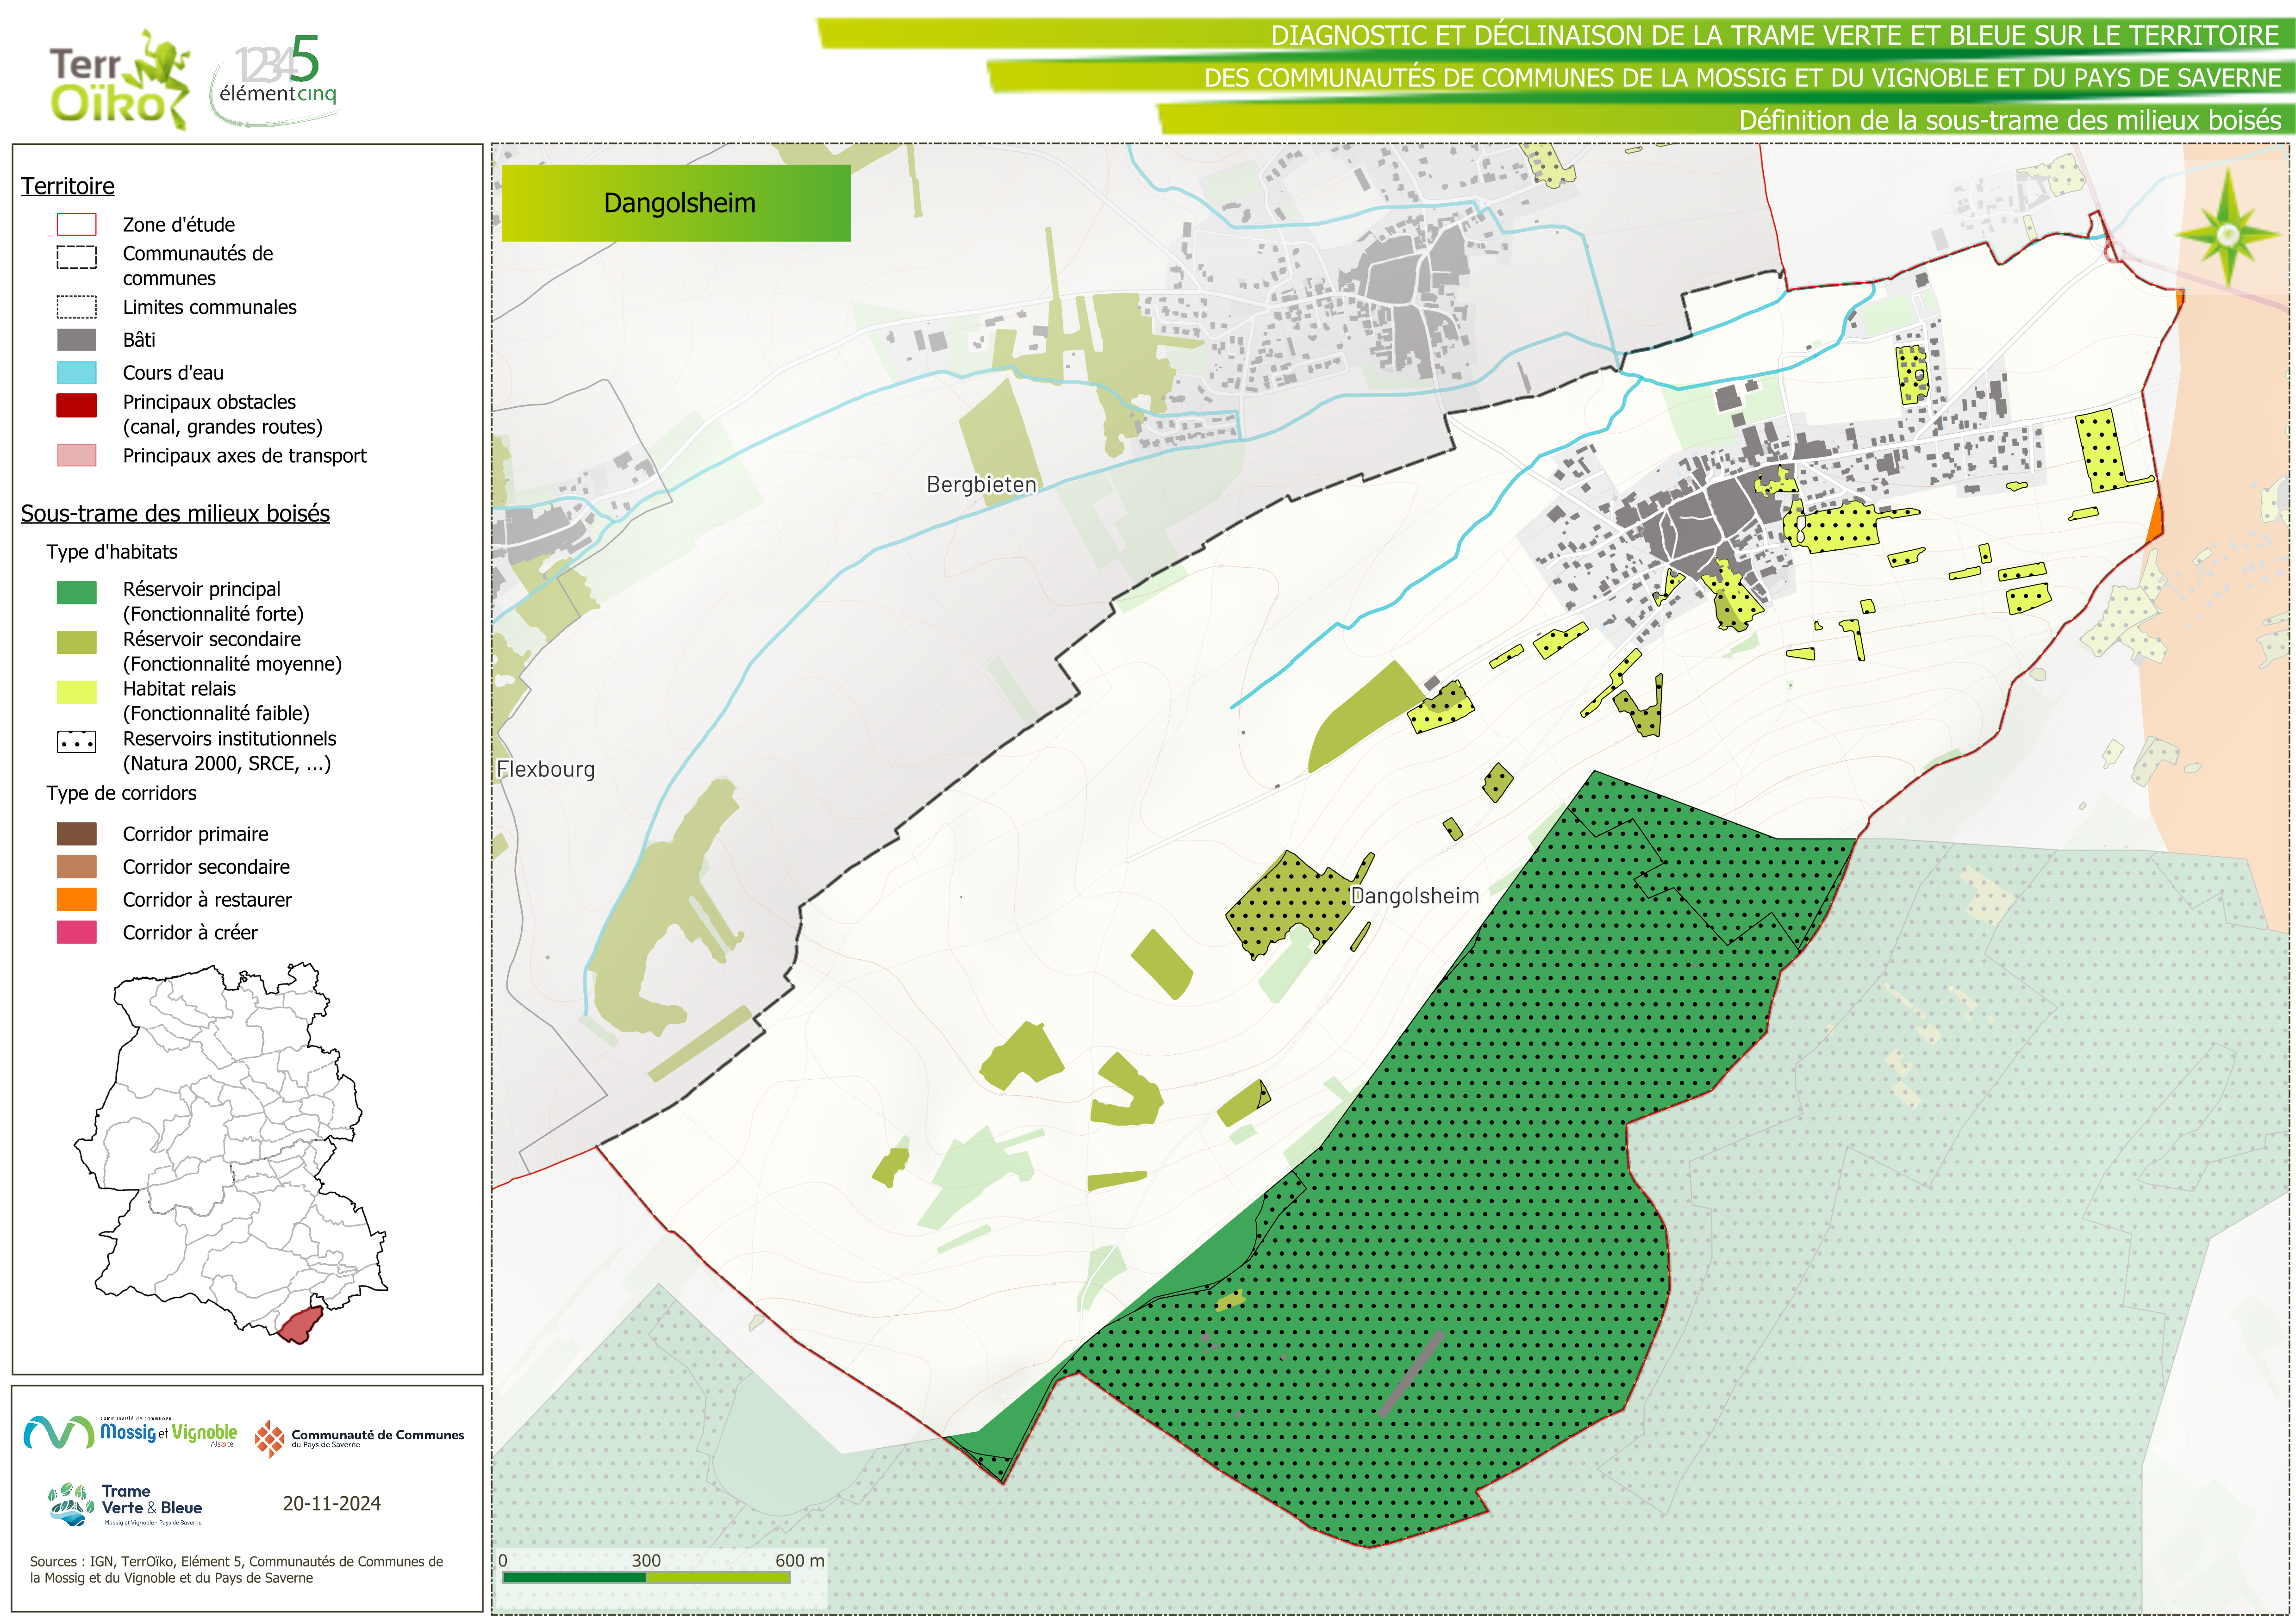The width and height of the screenshot is (2296, 1623).
Task: Click the date 20-11-2024 text
Action: tap(332, 1504)
